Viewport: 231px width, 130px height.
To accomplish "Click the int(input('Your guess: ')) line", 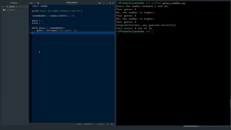I will pos(57,30).
